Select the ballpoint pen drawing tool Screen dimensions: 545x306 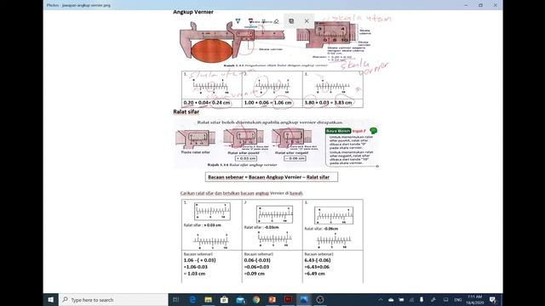tap(238, 21)
